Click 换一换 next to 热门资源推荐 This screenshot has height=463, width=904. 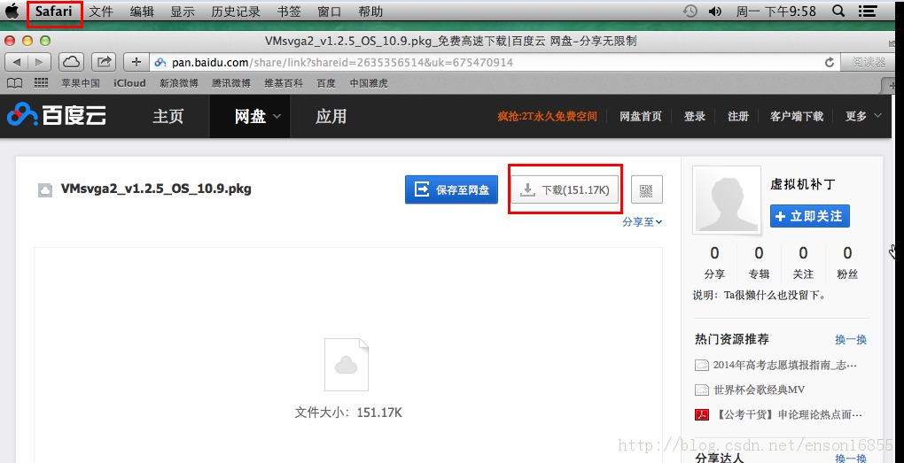851,340
